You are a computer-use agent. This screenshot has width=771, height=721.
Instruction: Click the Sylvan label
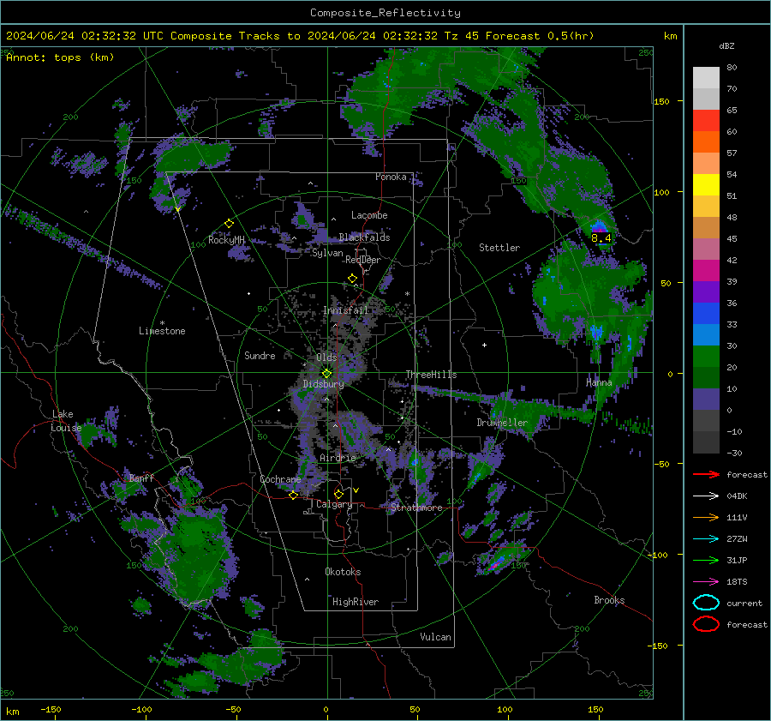[x=327, y=253]
